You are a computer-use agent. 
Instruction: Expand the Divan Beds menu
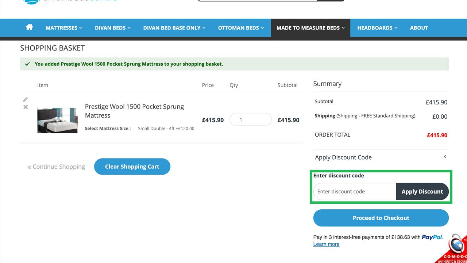point(113,28)
